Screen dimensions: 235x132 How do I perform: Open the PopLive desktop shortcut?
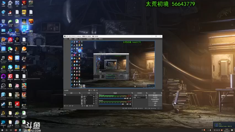click(x=17, y=87)
